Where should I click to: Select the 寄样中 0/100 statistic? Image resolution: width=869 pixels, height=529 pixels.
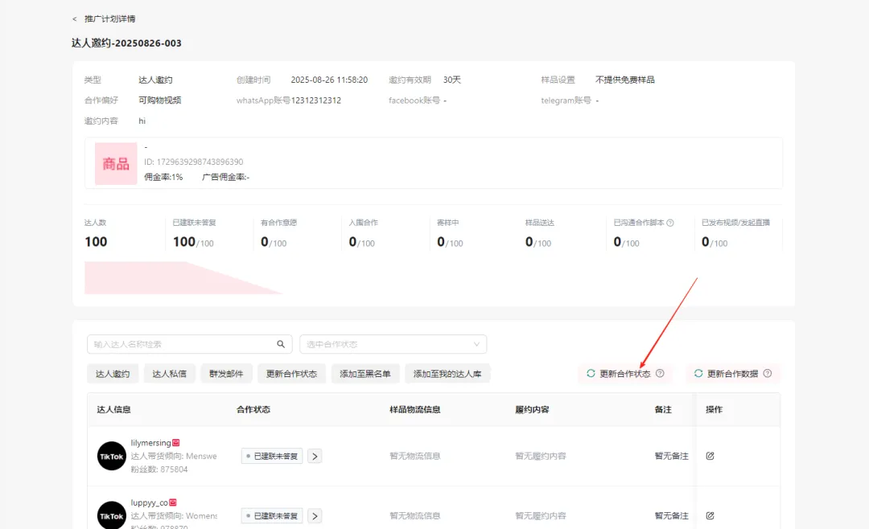coord(450,234)
